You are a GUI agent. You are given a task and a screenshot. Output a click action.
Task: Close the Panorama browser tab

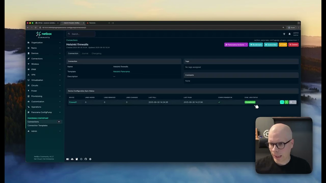tap(109, 23)
